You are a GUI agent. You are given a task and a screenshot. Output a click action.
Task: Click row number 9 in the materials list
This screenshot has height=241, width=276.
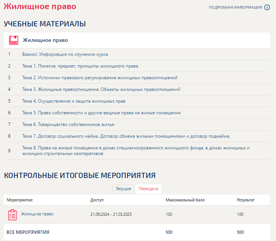tap(9, 151)
